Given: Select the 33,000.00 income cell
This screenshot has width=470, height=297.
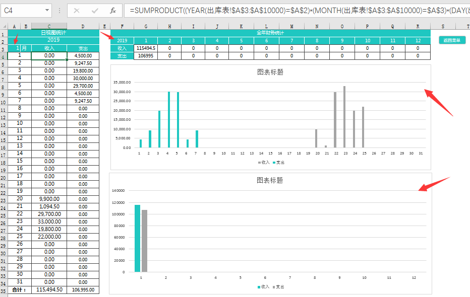Looking at the screenshot, I should pyautogui.click(x=49, y=221).
